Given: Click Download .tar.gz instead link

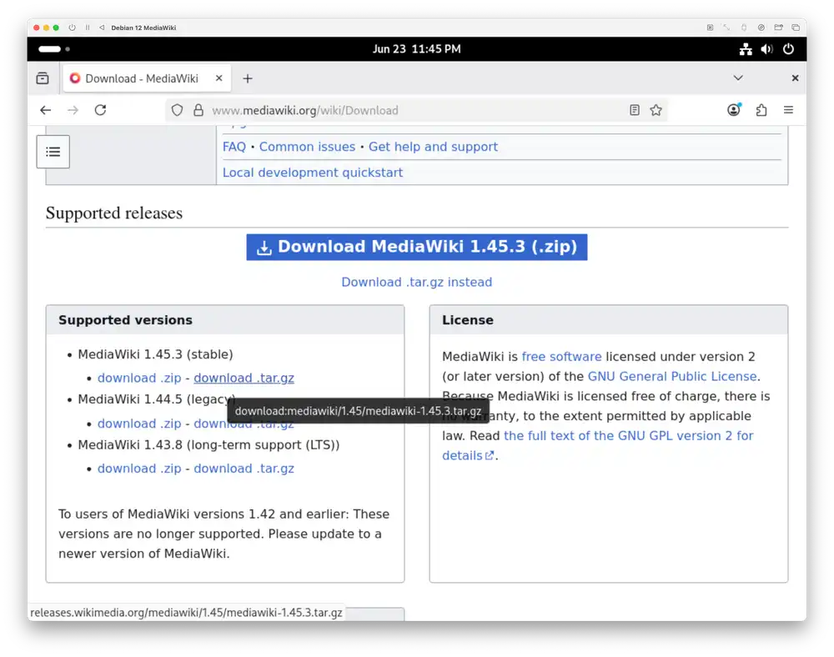Looking at the screenshot, I should [416, 283].
